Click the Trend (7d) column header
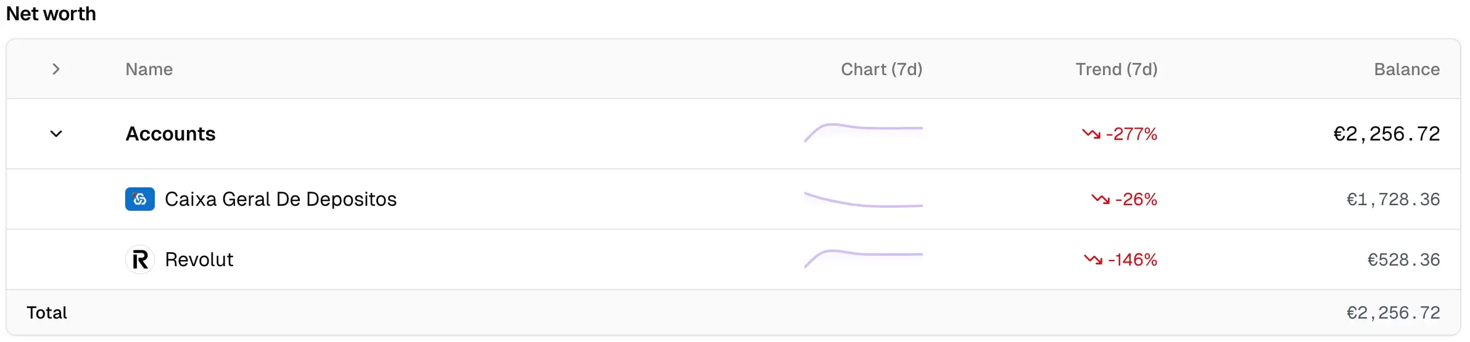Screen dimensions: 1470x342 1117,69
